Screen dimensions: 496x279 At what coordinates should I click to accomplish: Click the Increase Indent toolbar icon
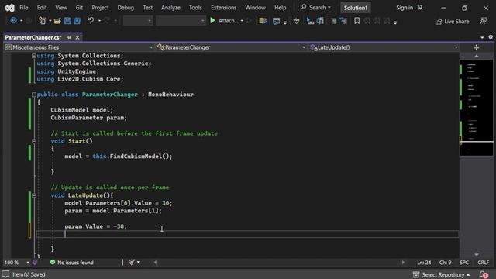point(343,21)
